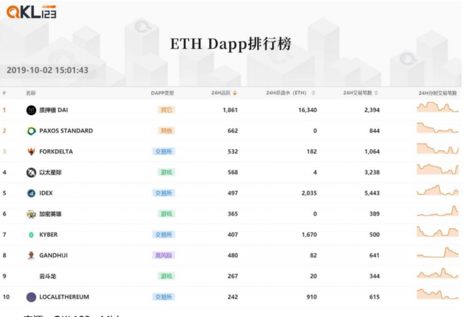The height and width of the screenshot is (317, 465).
Task: Click the value 2,035 in IDEX row
Action: pyautogui.click(x=309, y=193)
